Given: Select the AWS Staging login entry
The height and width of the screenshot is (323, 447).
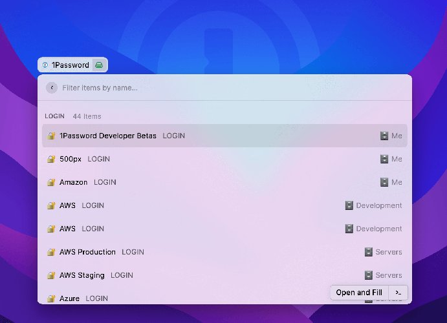Looking at the screenshot, I should pyautogui.click(x=224, y=275).
